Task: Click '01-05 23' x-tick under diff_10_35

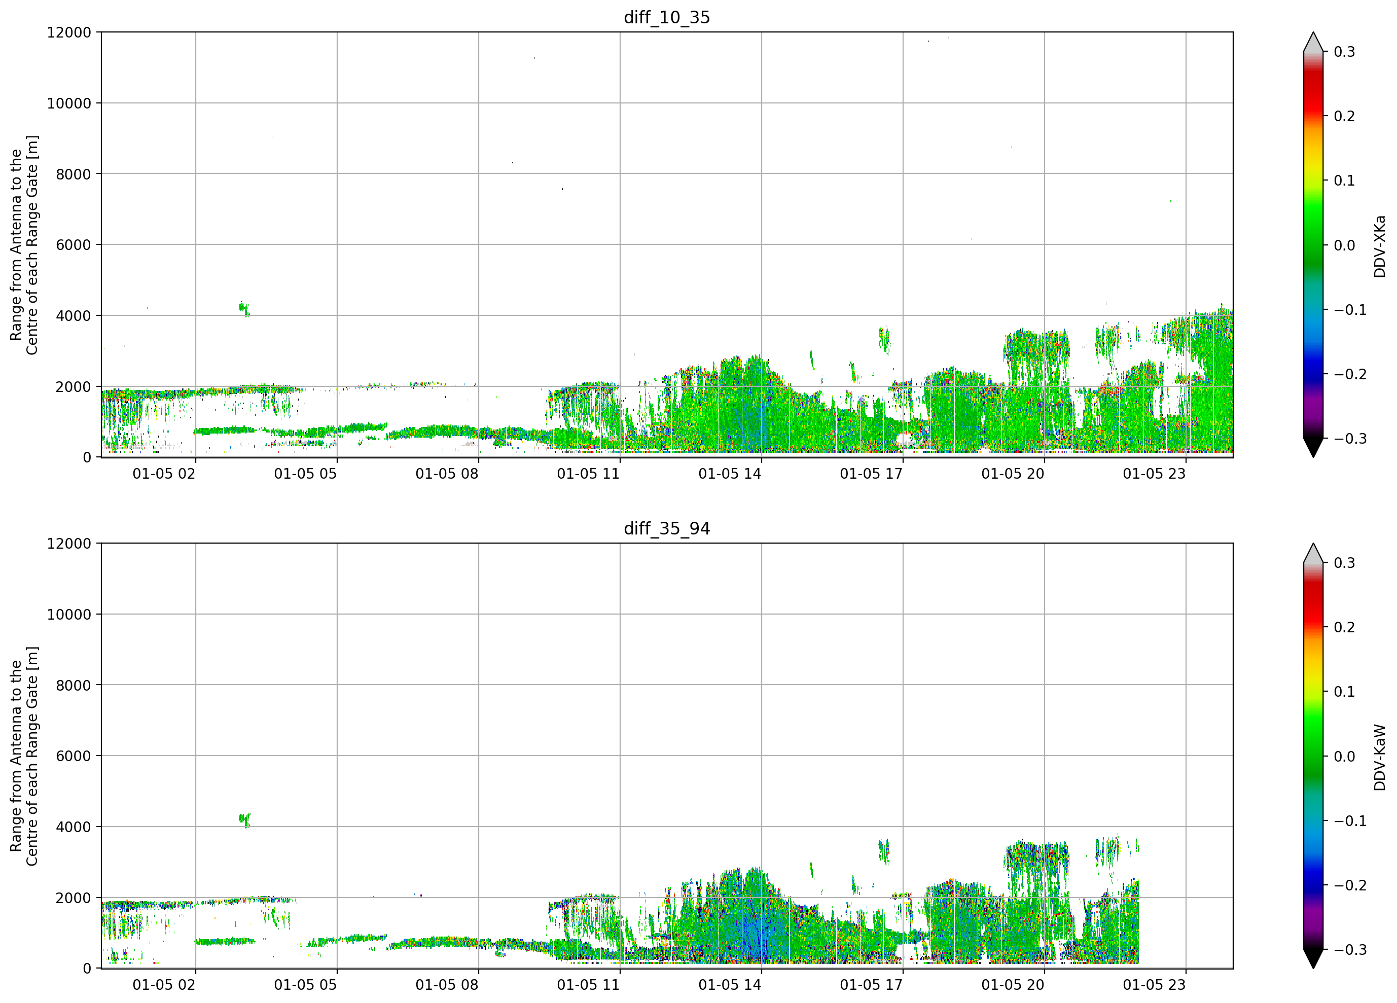Action: pyautogui.click(x=1154, y=474)
